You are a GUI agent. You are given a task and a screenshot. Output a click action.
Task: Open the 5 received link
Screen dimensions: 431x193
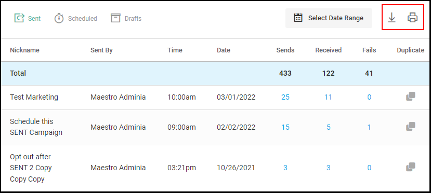[x=329, y=127]
